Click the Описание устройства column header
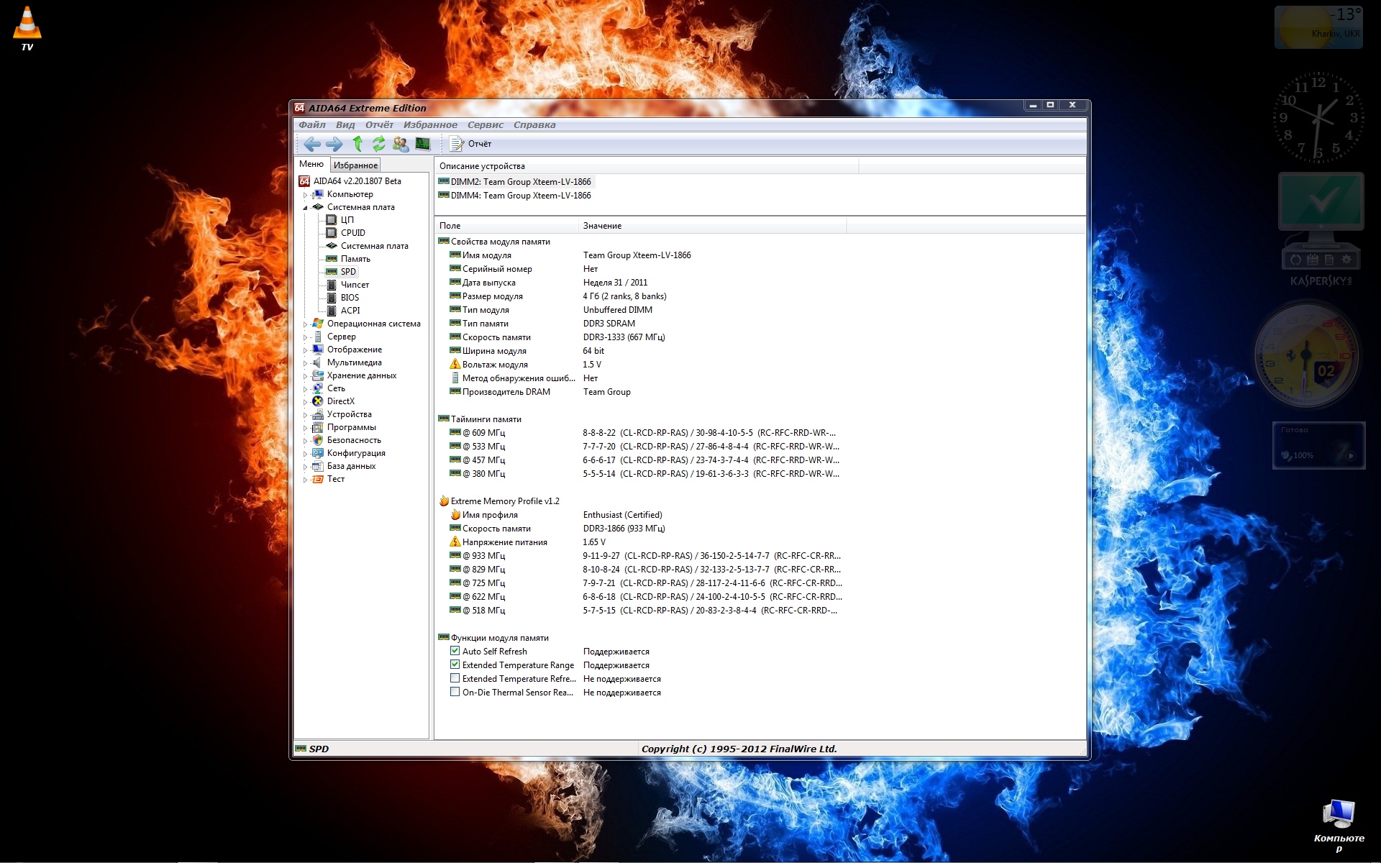Viewport: 1381px width, 863px height. [647, 166]
